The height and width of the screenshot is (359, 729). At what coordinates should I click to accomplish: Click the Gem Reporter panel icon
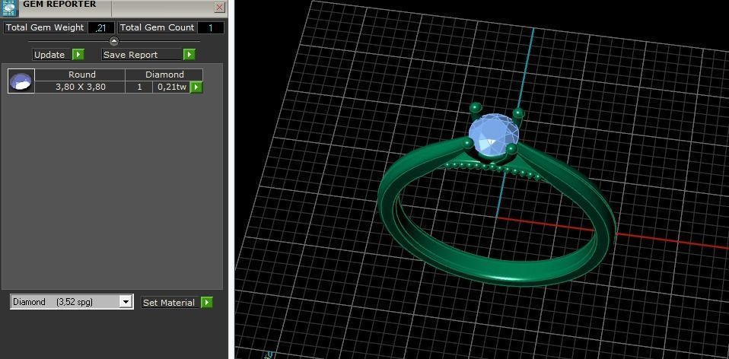click(x=9, y=8)
